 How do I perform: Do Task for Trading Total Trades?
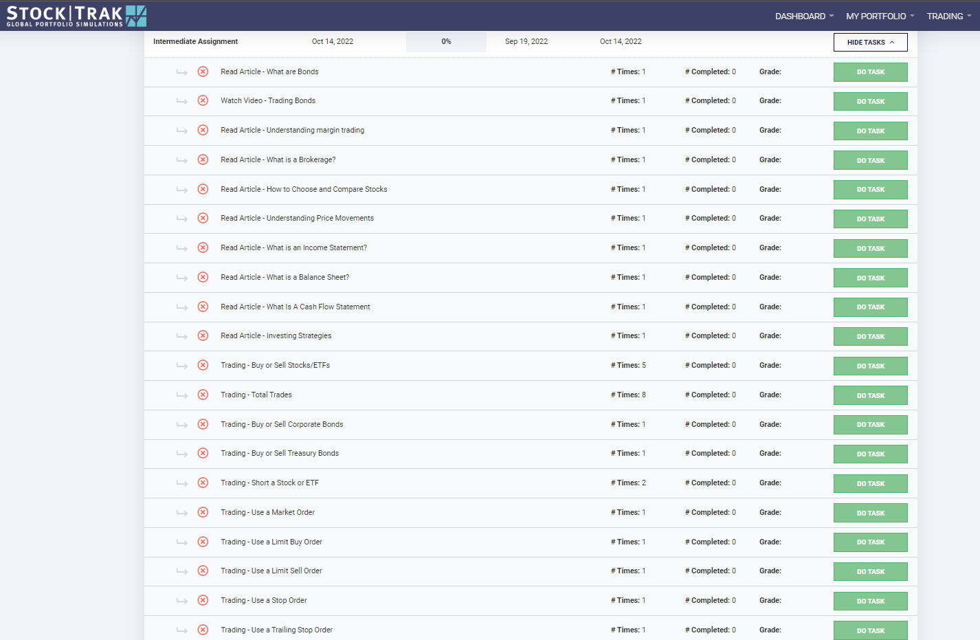tap(871, 395)
